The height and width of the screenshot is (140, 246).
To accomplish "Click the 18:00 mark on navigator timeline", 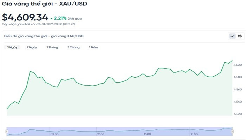I will [x=194, y=134].
